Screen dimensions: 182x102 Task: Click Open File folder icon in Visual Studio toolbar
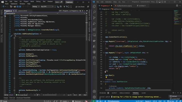(15, 7)
